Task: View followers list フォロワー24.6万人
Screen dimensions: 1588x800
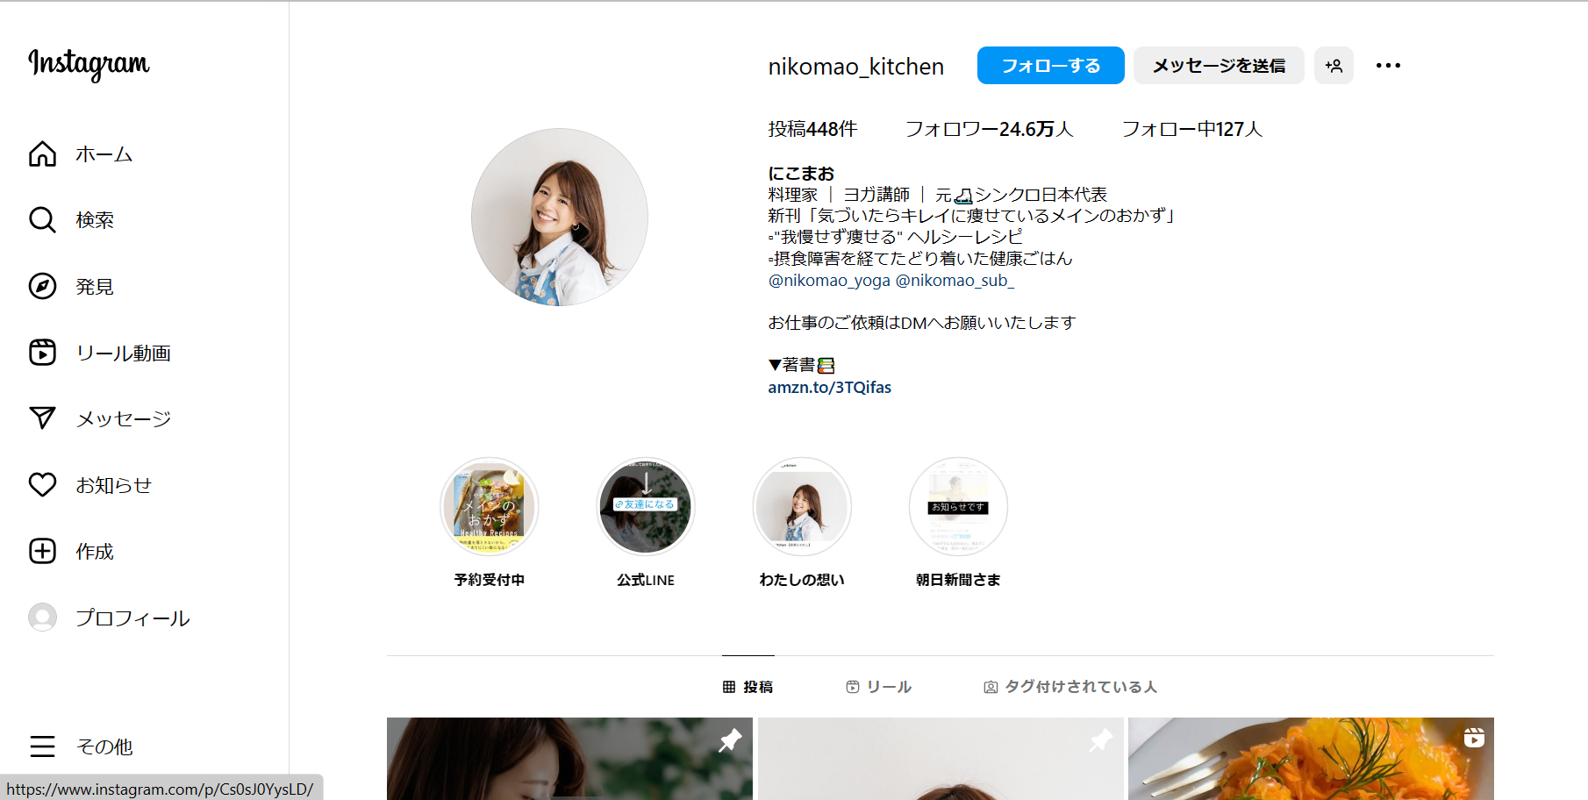Action: click(x=989, y=129)
